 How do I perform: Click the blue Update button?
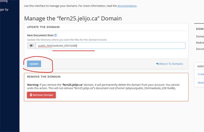(34, 64)
